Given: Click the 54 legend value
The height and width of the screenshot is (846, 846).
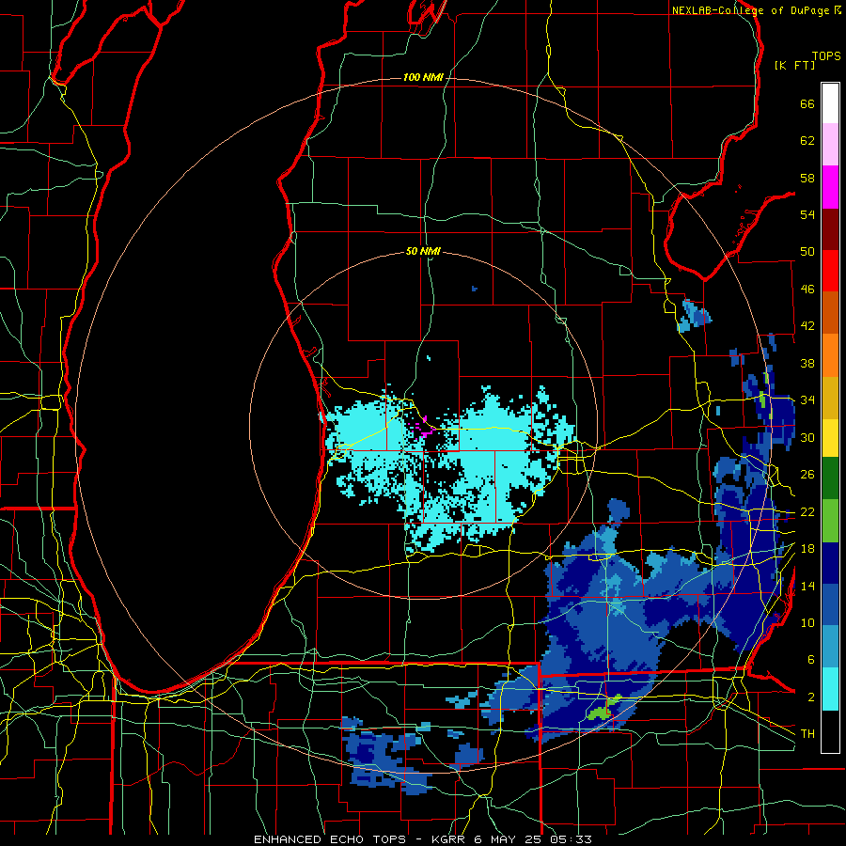Looking at the screenshot, I should coord(807,214).
